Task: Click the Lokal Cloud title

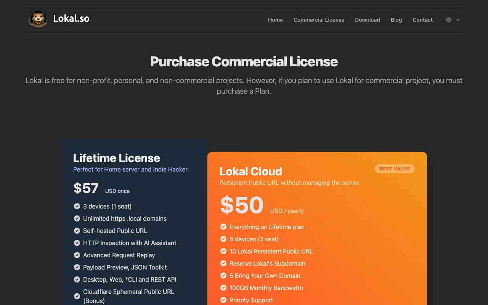Action: [x=251, y=171]
